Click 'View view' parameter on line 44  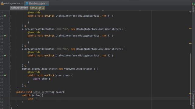click(x=62, y=75)
